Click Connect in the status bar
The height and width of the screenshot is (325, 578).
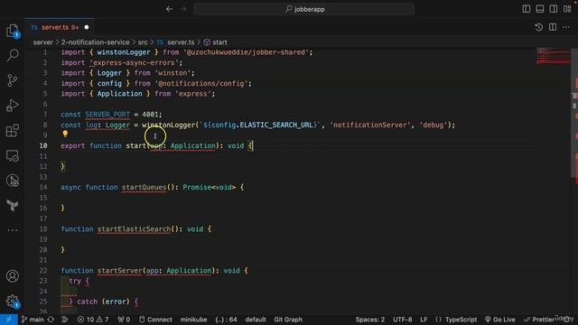(x=155, y=320)
